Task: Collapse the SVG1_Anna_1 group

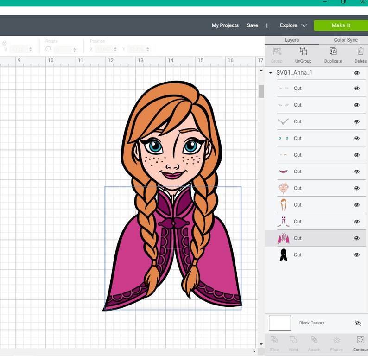Action: (x=270, y=73)
